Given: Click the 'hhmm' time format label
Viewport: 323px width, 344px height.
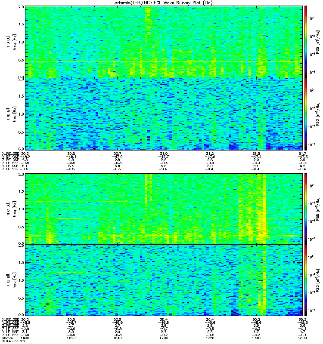Looking at the screenshot, I should pyautogui.click(x=7, y=338).
